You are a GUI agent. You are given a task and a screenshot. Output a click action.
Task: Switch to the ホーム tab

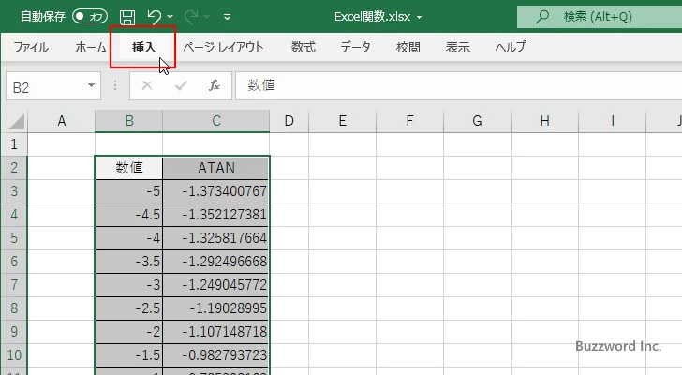(x=91, y=47)
